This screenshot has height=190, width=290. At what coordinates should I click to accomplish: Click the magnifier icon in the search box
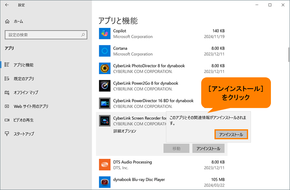pos(83,35)
